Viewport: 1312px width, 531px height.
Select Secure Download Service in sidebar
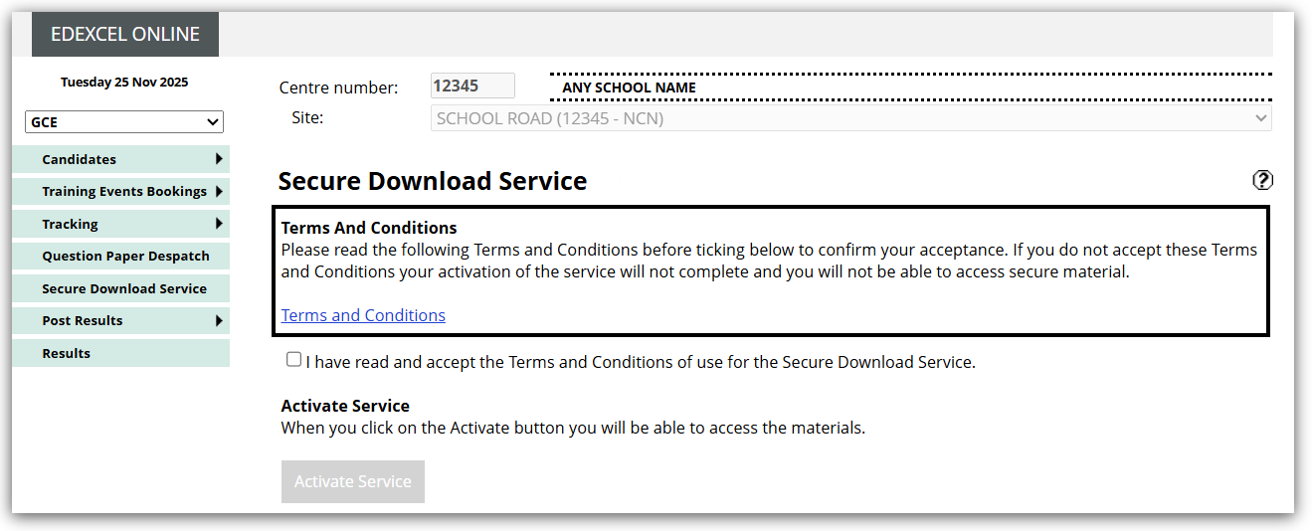(124, 288)
